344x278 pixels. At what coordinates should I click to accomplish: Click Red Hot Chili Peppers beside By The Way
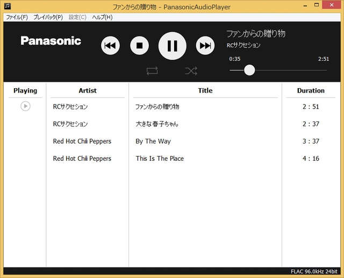82,141
